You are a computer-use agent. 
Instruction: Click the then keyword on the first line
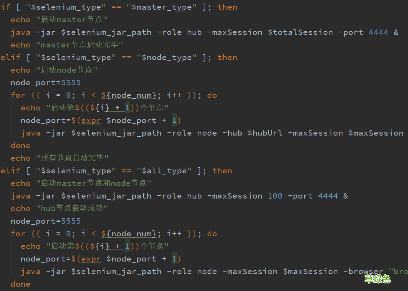click(227, 7)
